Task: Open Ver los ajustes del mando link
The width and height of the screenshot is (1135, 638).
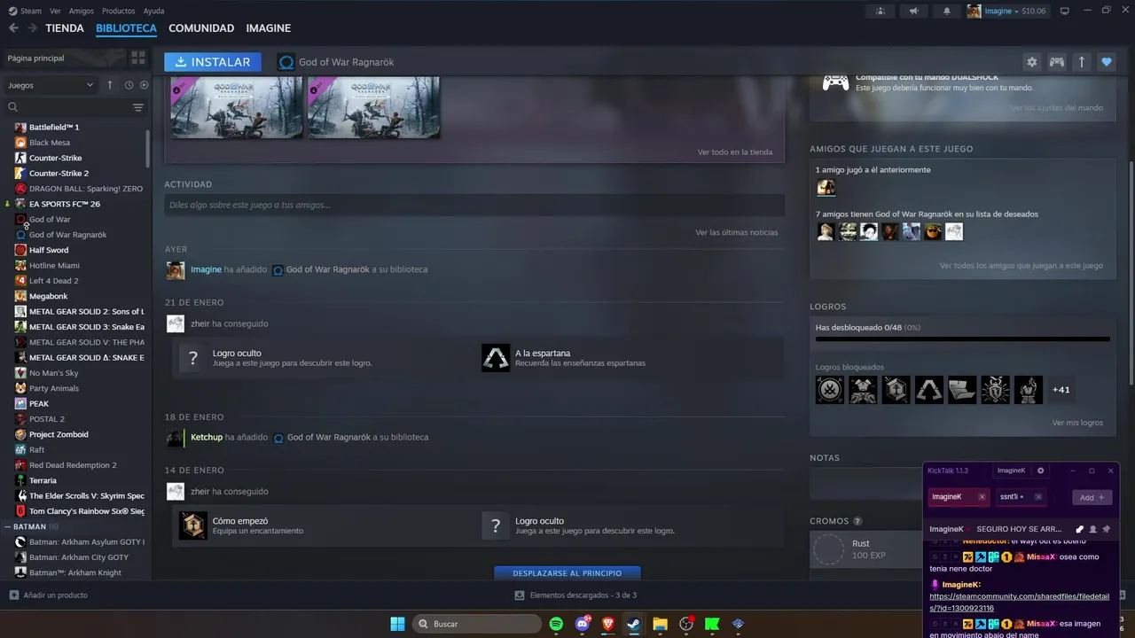Action: click(1056, 108)
